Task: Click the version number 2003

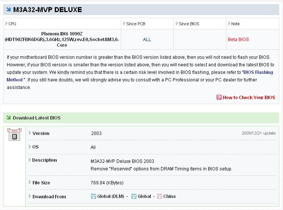Action: tap(96, 133)
